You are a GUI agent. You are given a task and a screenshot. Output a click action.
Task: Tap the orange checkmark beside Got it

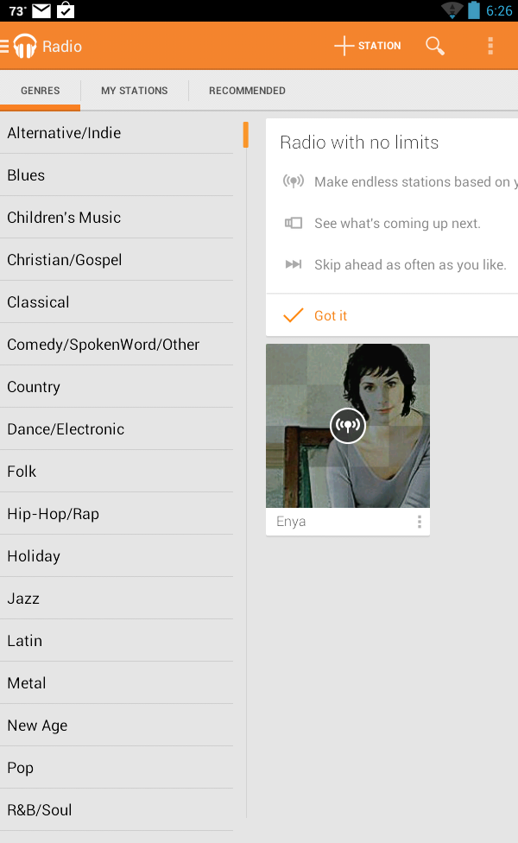pos(293,315)
